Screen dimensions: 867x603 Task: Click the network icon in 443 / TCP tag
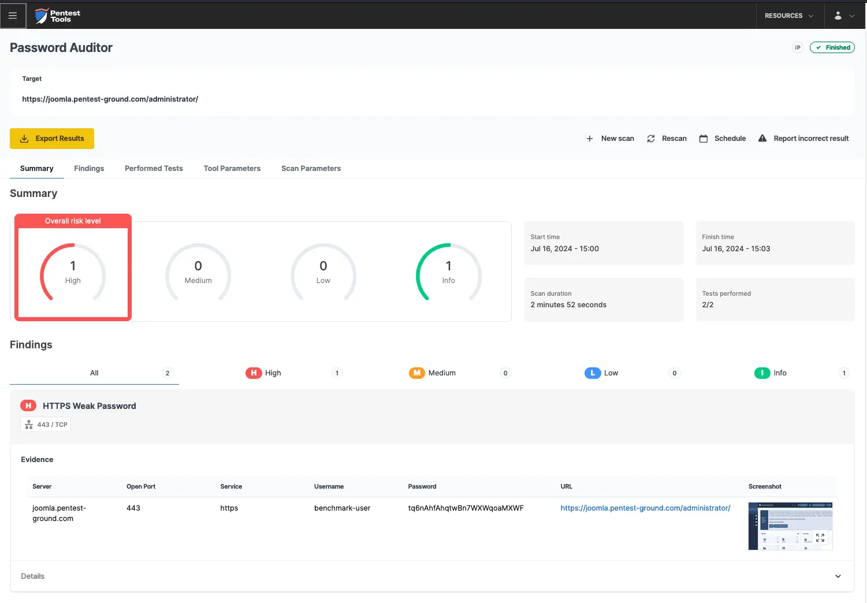click(x=29, y=425)
